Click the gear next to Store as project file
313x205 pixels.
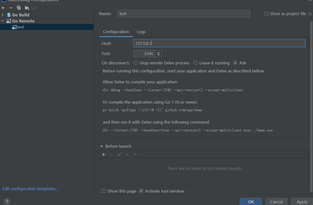310,14
